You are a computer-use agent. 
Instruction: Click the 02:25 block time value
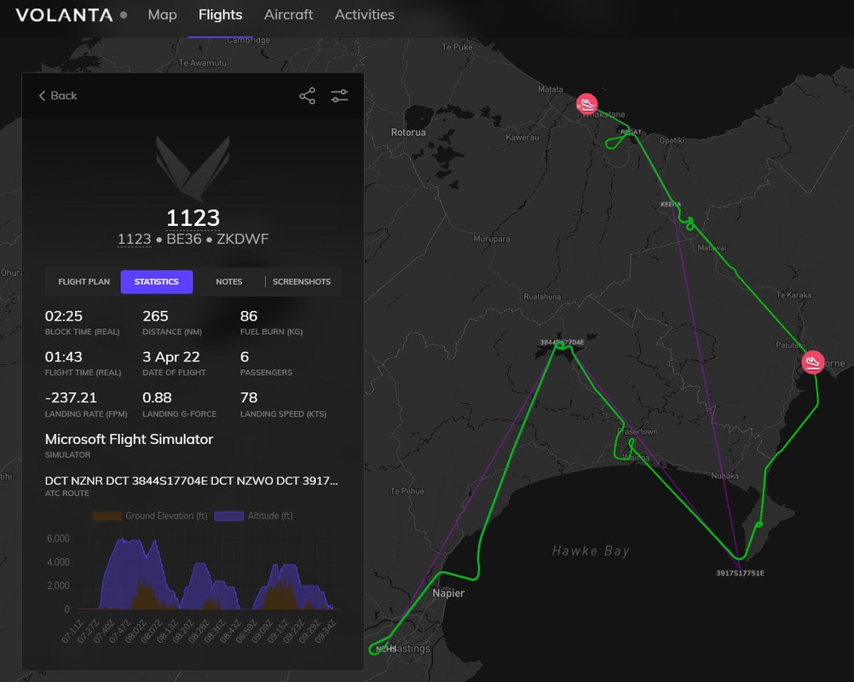click(x=64, y=316)
